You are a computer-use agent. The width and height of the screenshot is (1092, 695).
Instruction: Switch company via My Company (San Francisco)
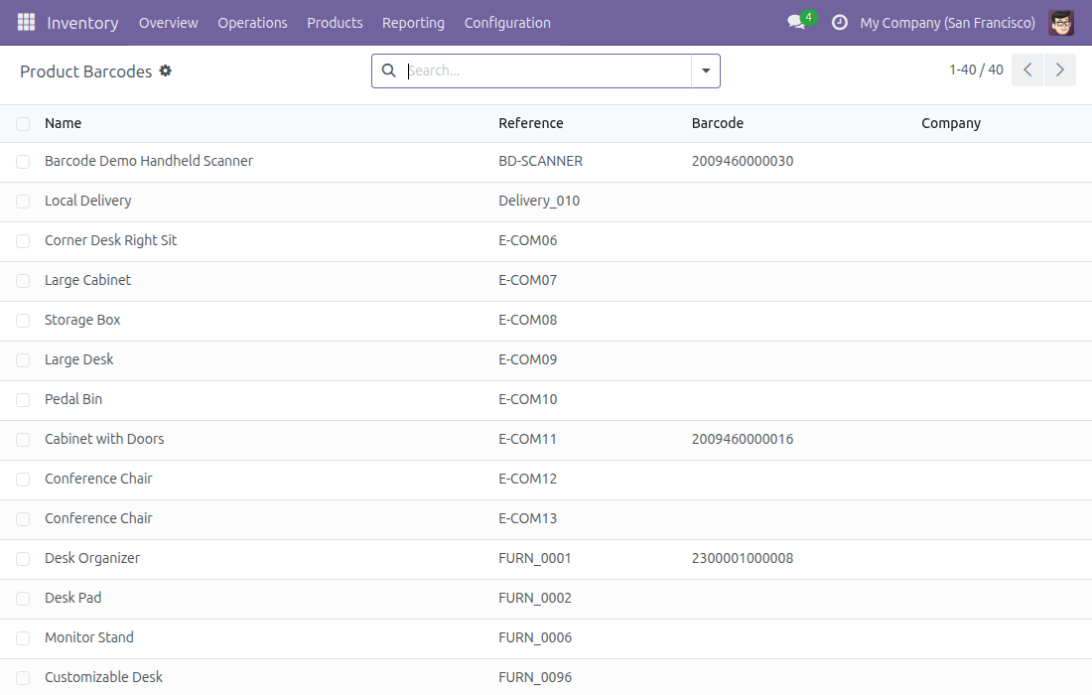point(947,22)
